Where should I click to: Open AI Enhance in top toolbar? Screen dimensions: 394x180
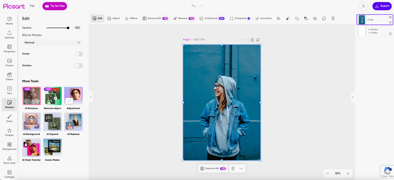pyautogui.click(x=212, y=18)
